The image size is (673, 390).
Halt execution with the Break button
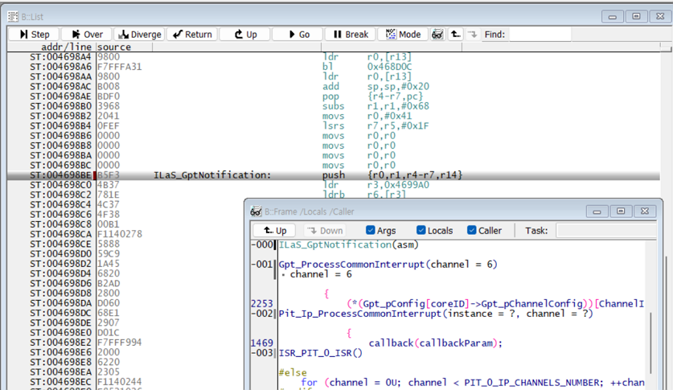pyautogui.click(x=351, y=35)
